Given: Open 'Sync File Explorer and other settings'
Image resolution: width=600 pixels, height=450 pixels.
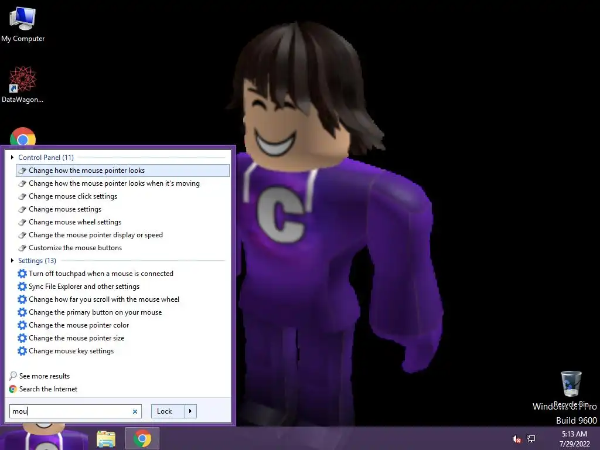Looking at the screenshot, I should pos(123,287).
